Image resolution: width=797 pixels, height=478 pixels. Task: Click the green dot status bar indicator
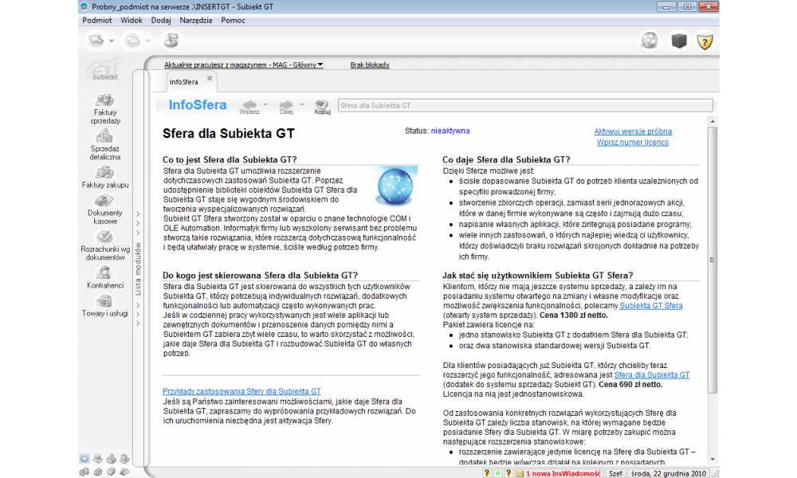pos(497,473)
